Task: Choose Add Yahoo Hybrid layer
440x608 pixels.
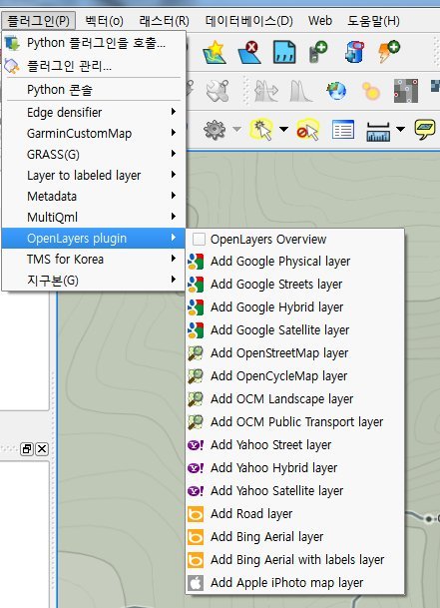Action: (x=295, y=467)
